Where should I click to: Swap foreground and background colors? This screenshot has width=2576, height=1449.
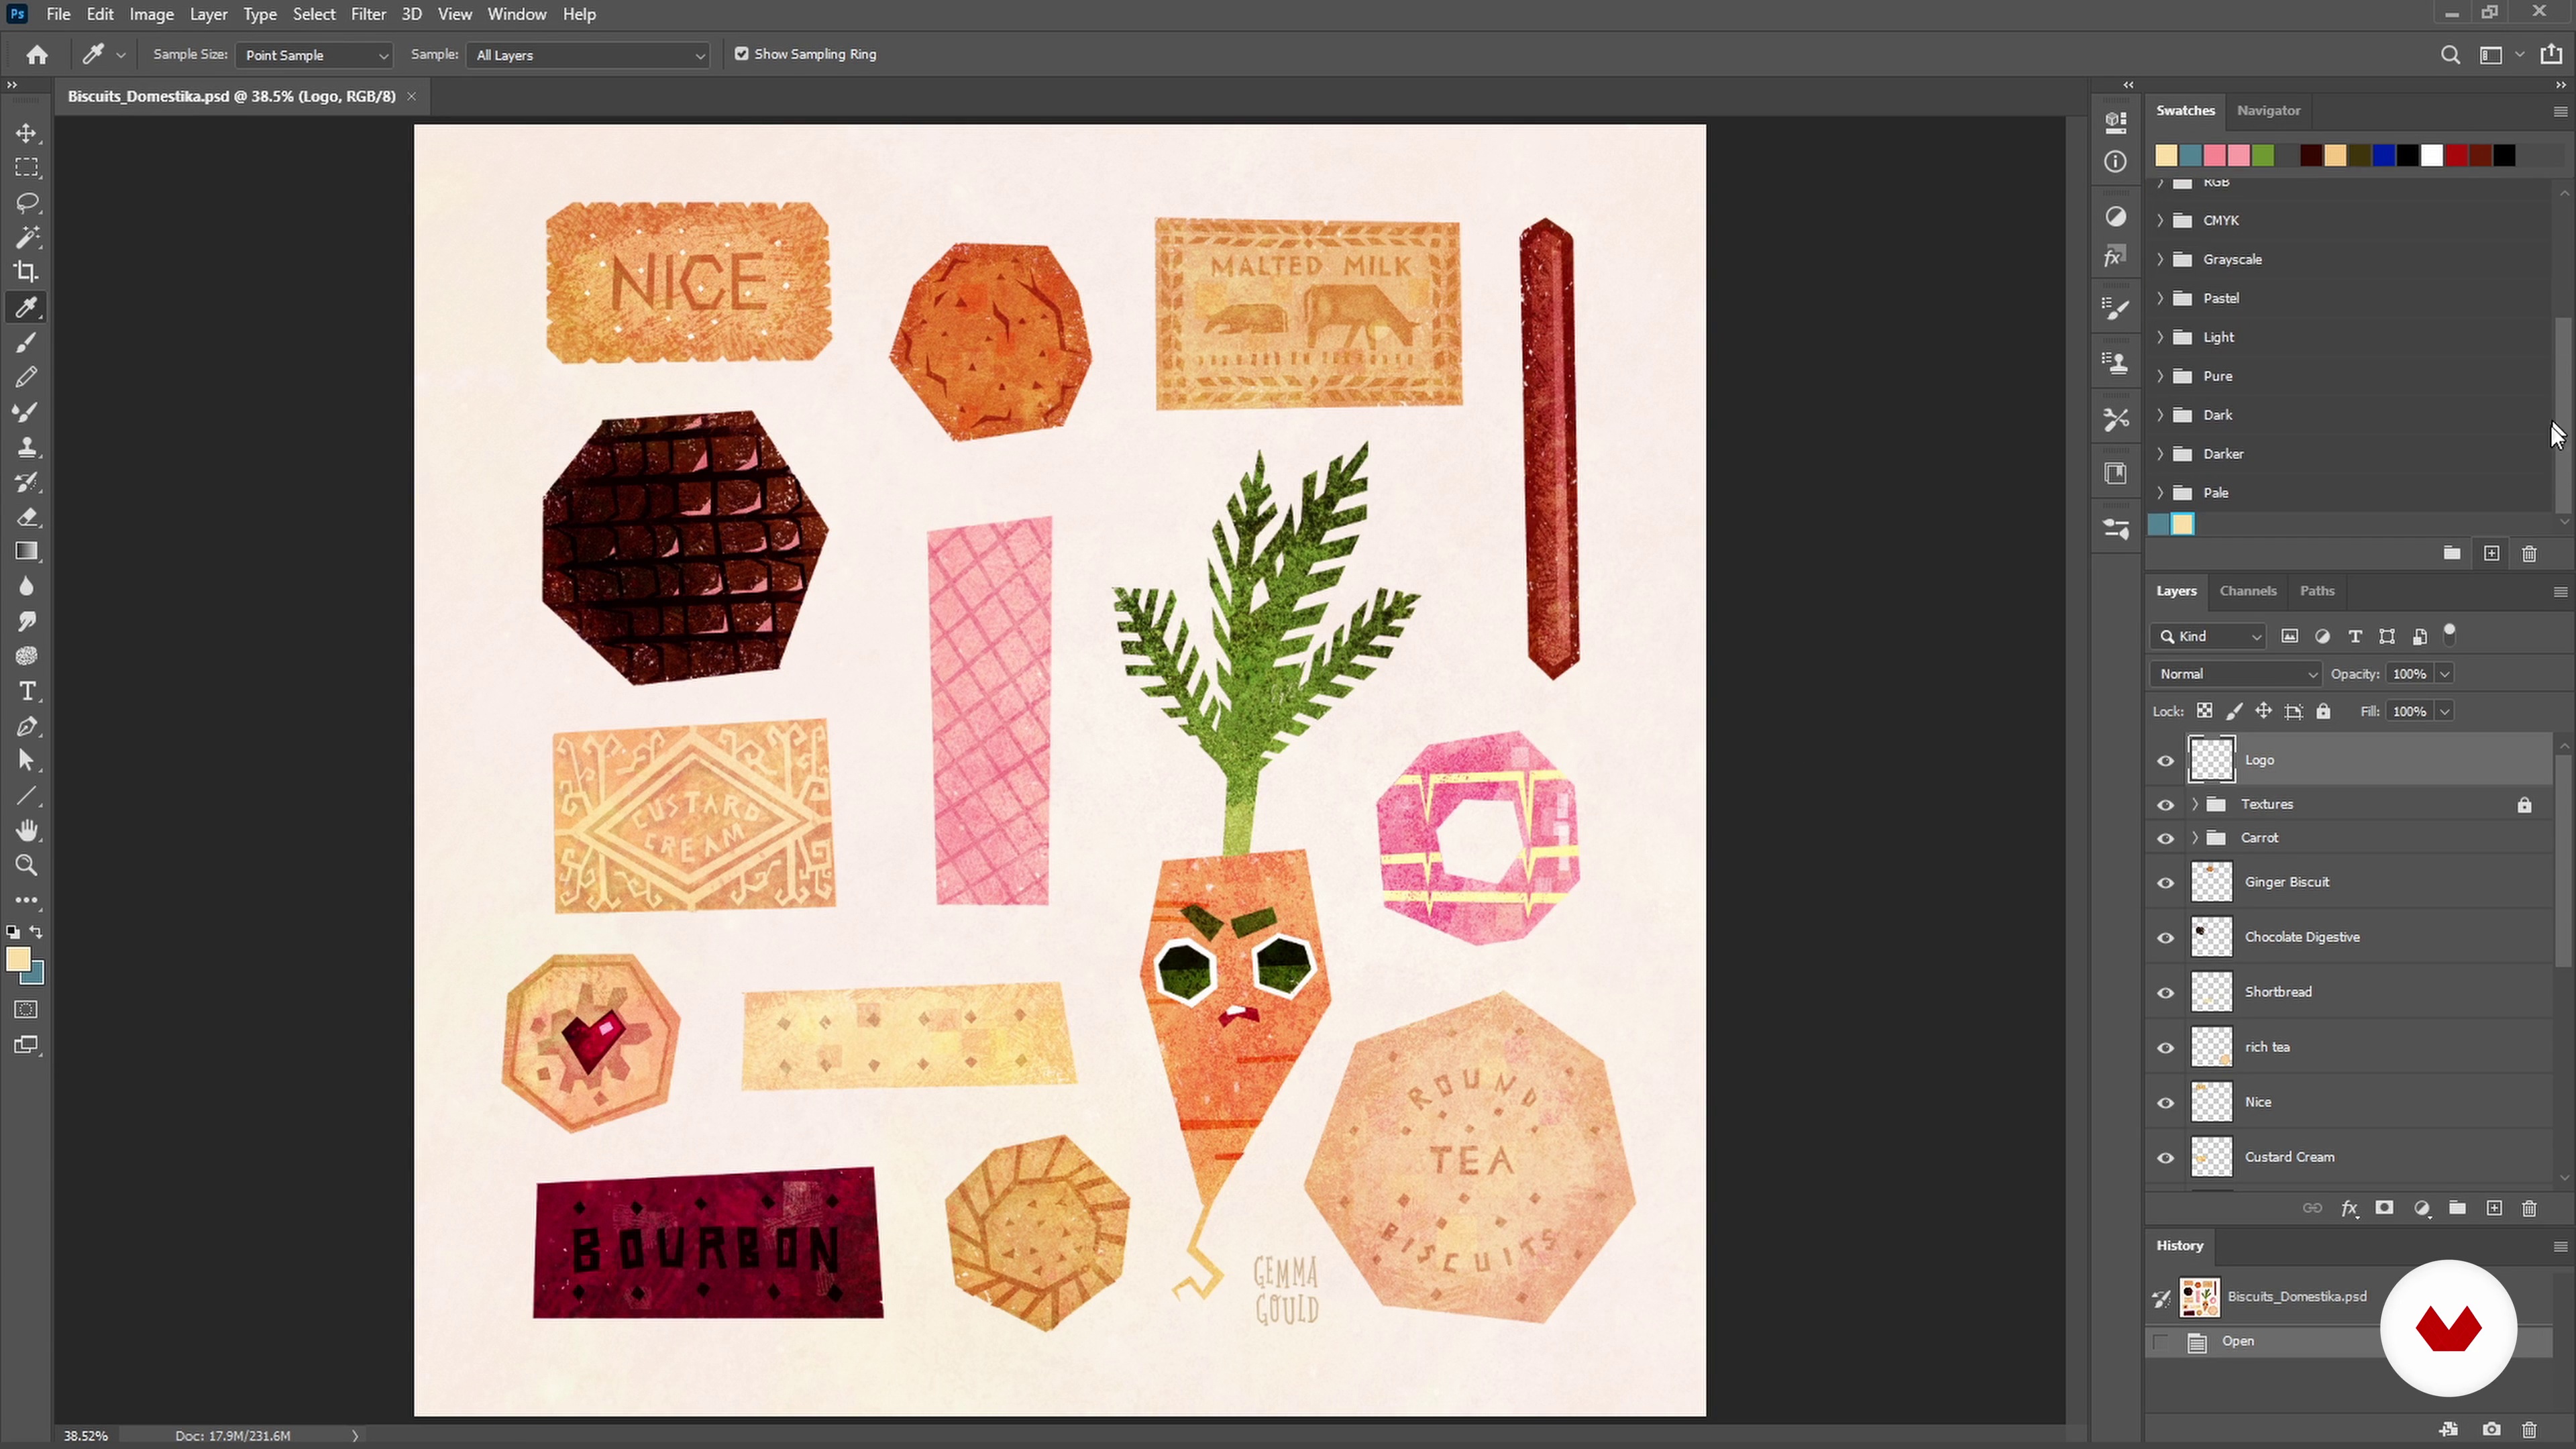[37, 932]
